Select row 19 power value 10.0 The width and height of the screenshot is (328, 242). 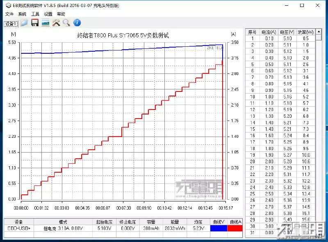pos(306,155)
